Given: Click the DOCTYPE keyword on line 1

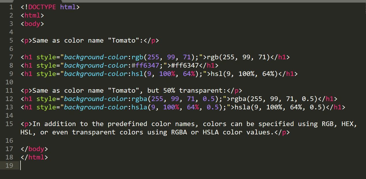Looking at the screenshot, I should (x=42, y=7).
